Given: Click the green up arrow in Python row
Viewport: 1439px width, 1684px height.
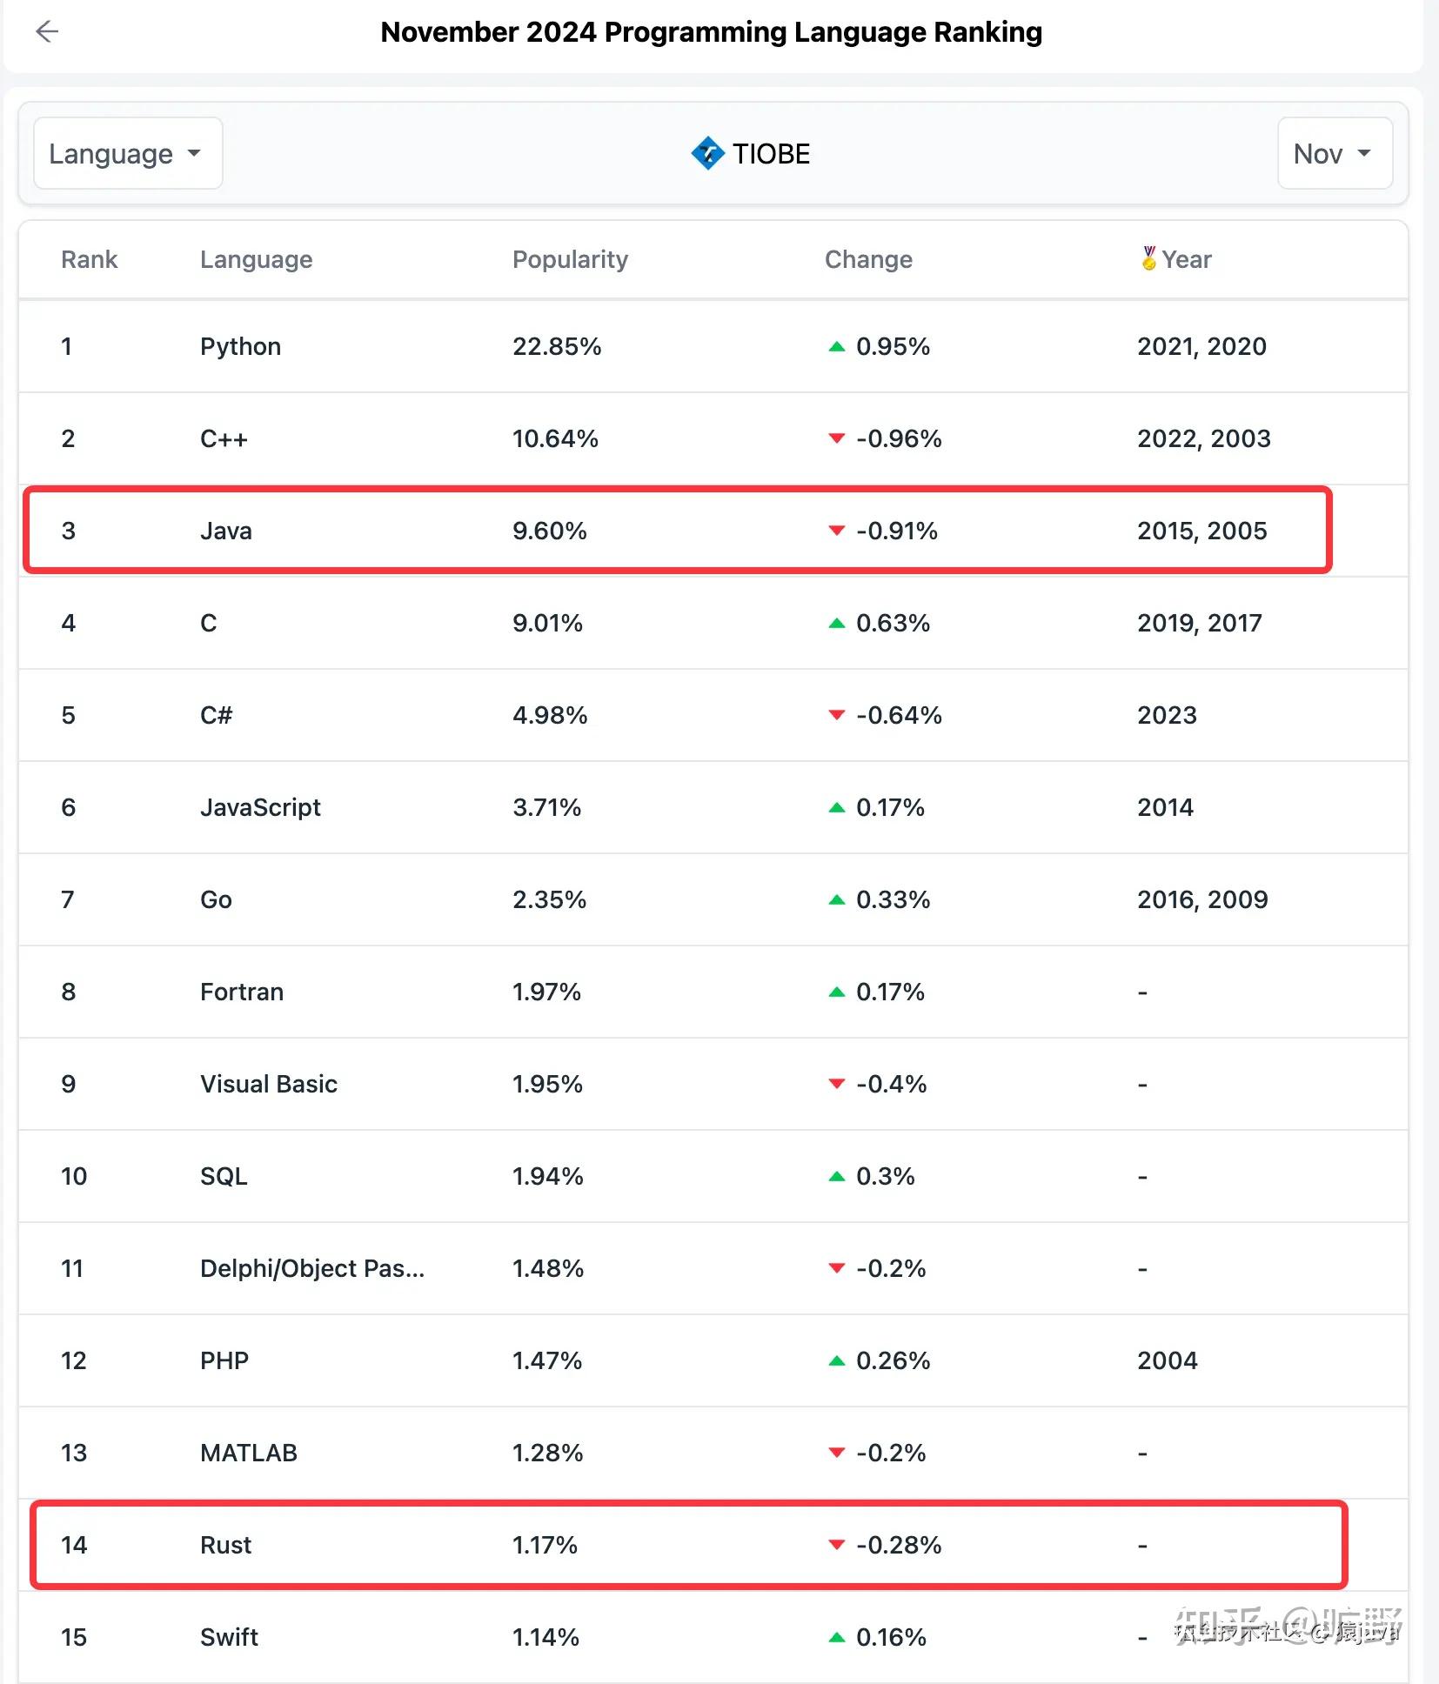Looking at the screenshot, I should 837,347.
